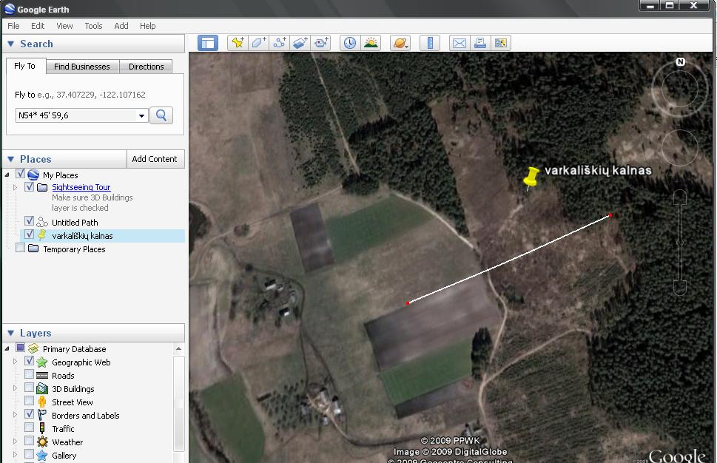Open the Tools menu
This screenshot has width=717, height=463.
93,26
